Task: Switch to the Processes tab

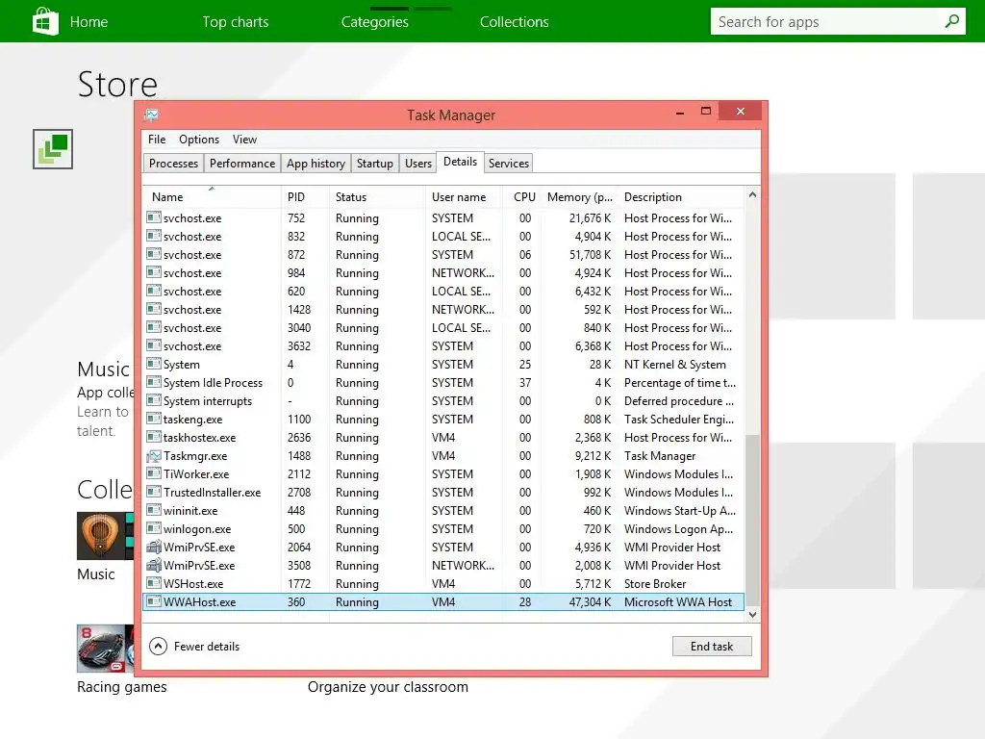Action: tap(173, 164)
